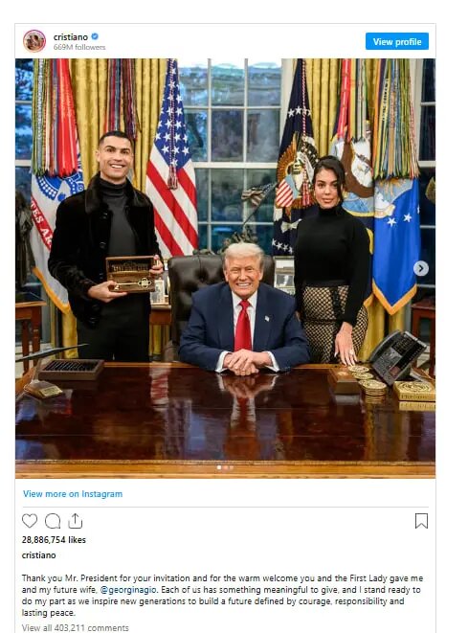Viewport: 468px width, 633px height.
Task: Open cristiano's circular profile avatar
Action: pyautogui.click(x=34, y=41)
